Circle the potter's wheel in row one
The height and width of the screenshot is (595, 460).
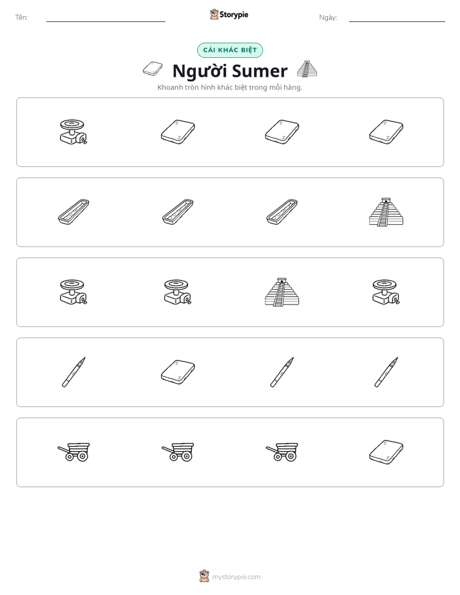pos(73,131)
